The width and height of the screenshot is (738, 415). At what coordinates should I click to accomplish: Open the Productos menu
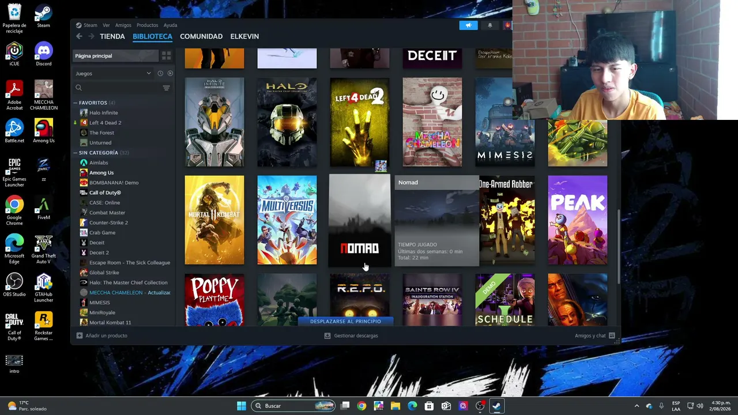[x=147, y=25]
